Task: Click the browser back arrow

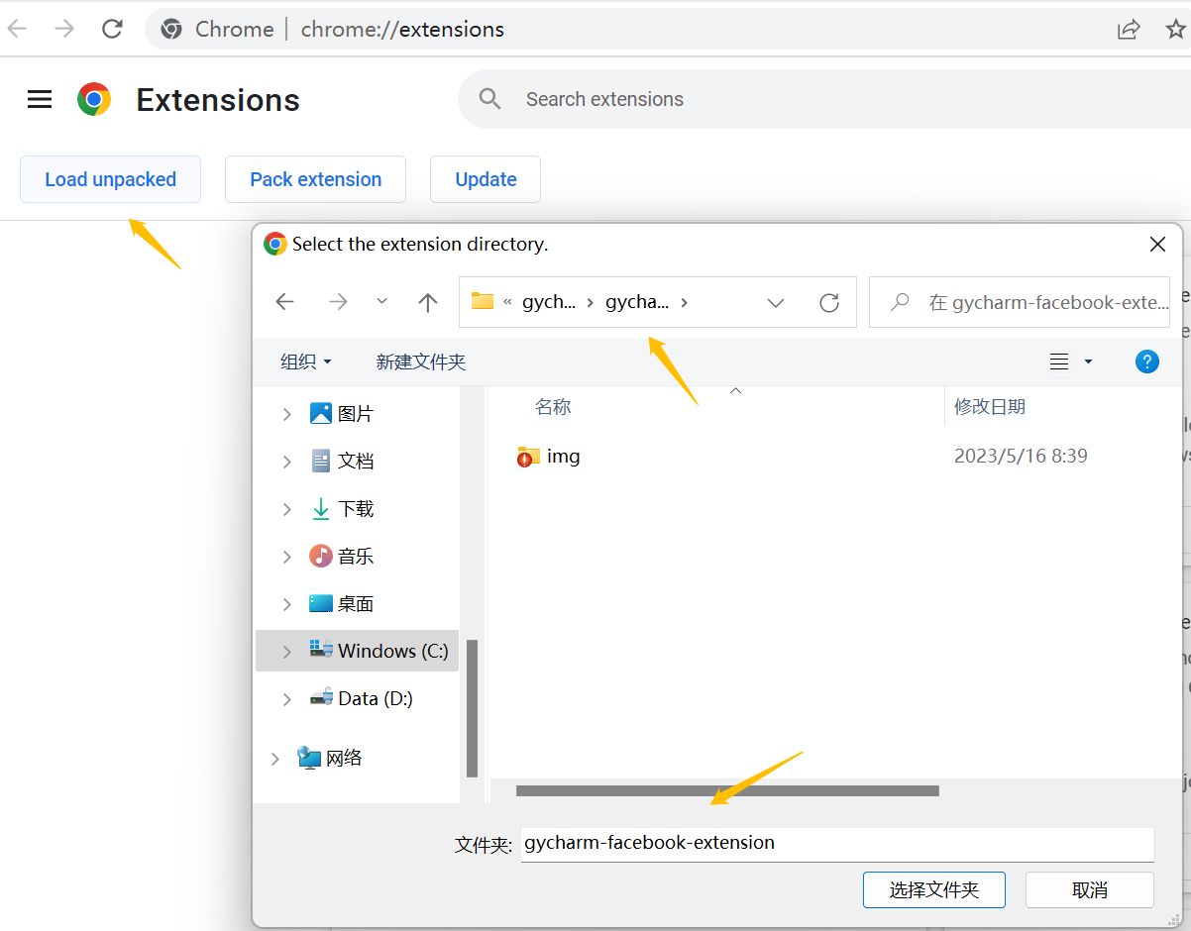Action: point(16,29)
